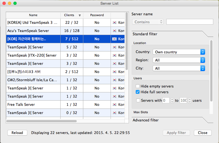
Task: Click the Apply filter button
Action: click(176, 133)
